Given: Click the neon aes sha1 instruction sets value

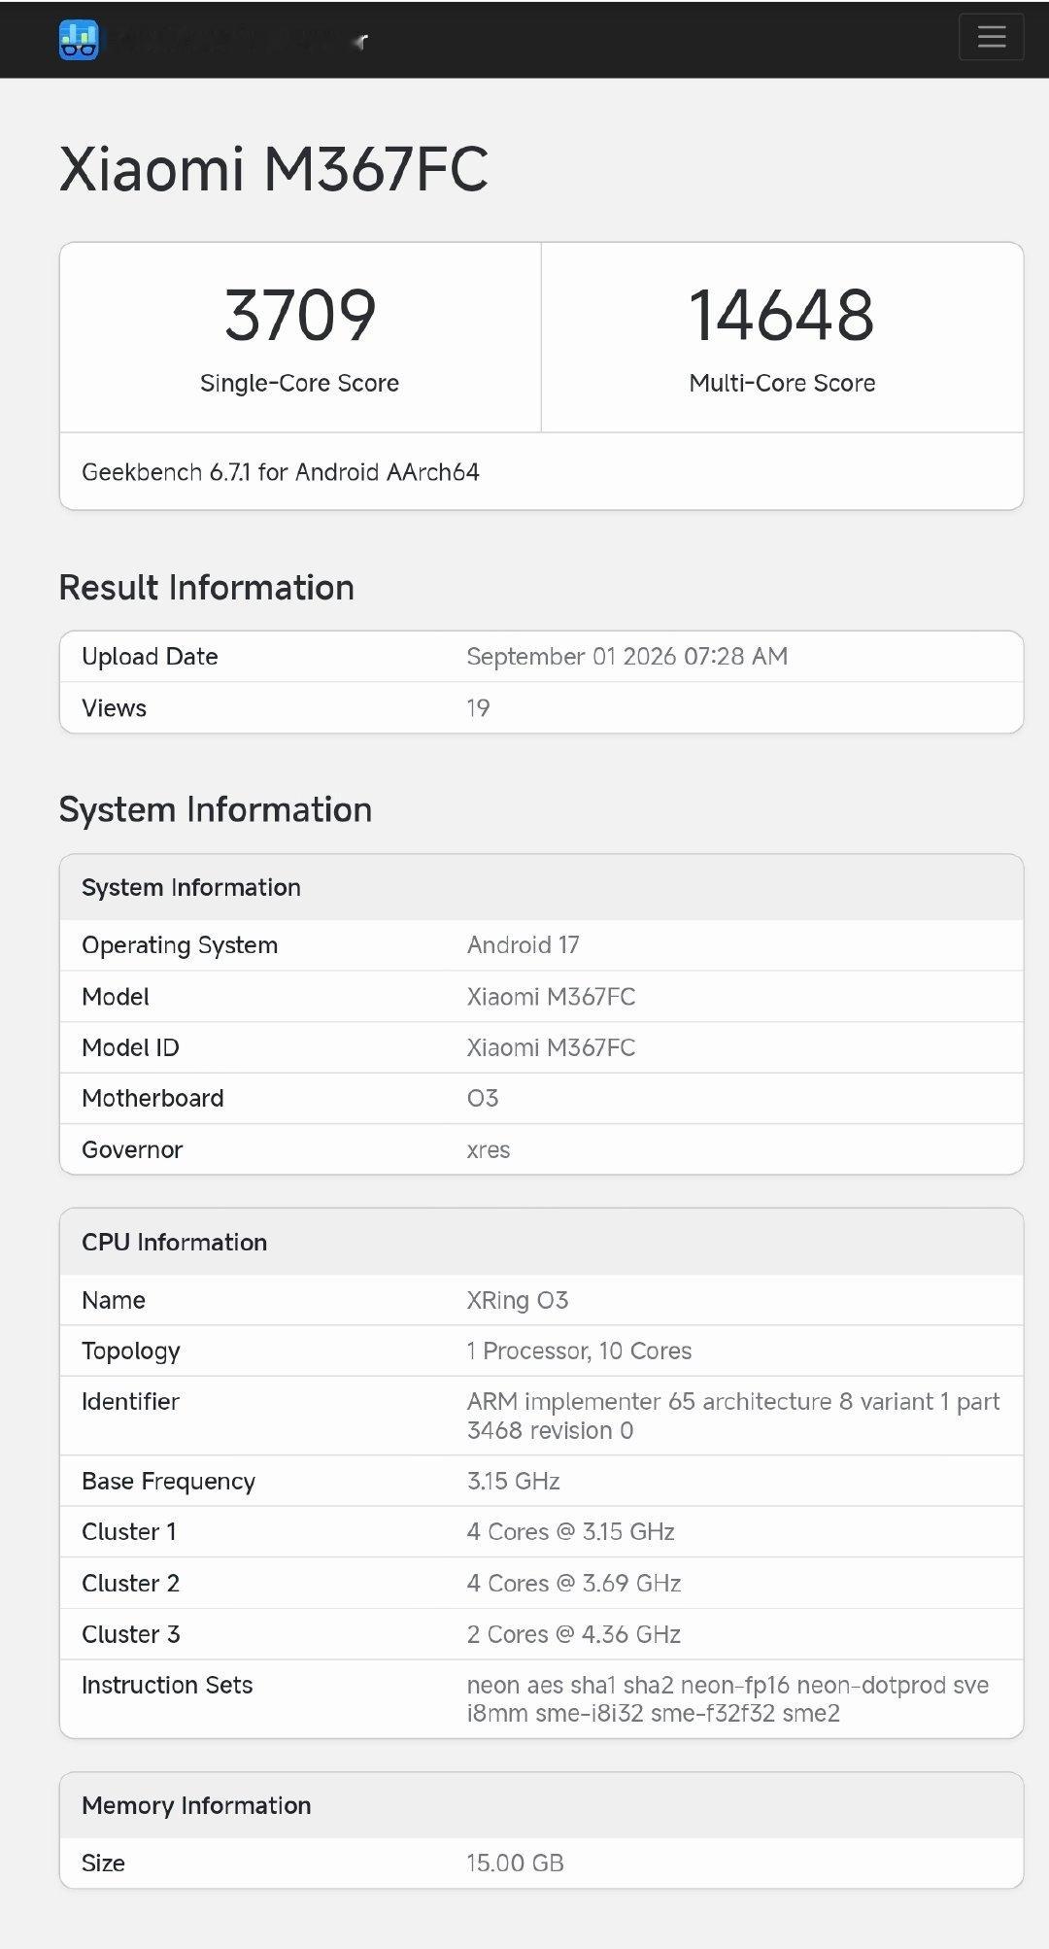Looking at the screenshot, I should click(x=728, y=1698).
